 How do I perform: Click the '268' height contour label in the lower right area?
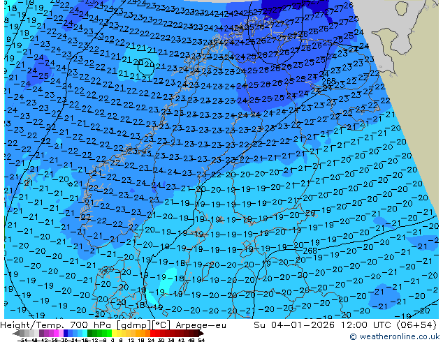pos(310,251)
